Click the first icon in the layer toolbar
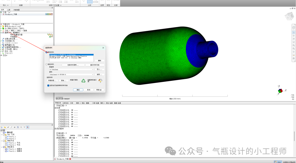This screenshot has width=296, height=163. tap(2, 127)
